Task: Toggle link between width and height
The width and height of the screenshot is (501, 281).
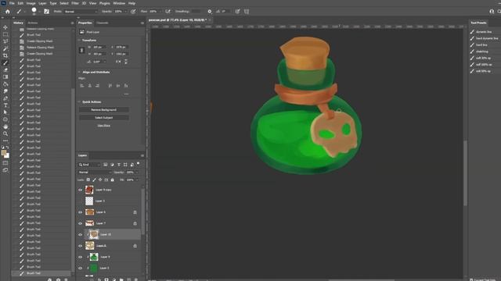Action: point(81,50)
